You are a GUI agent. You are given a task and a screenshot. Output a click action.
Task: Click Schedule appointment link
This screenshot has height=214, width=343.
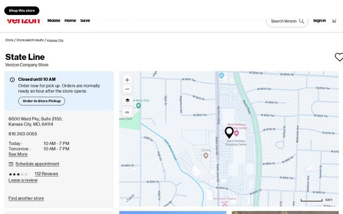pyautogui.click(x=37, y=164)
